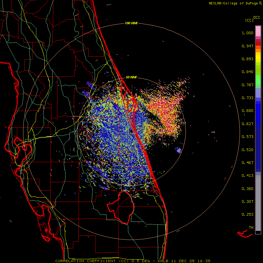Click the 50 NMI range ring label

pyautogui.click(x=131, y=77)
